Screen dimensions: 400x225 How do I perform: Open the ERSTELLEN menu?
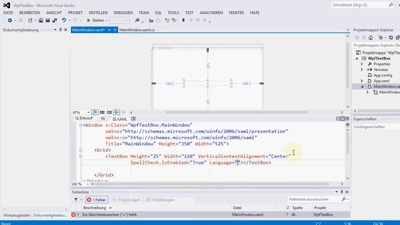tap(98, 12)
